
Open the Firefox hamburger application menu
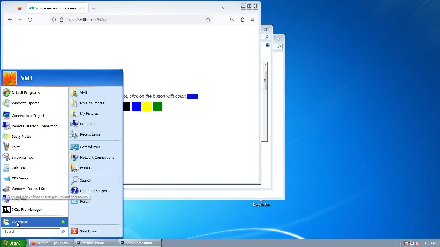[252, 19]
